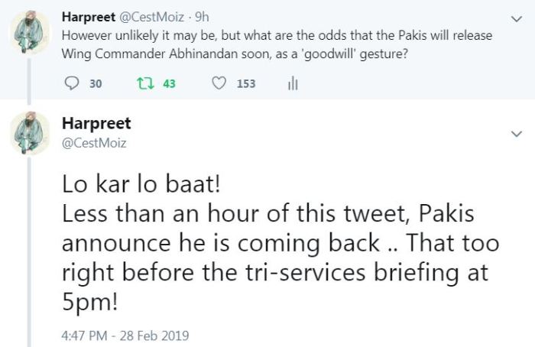Viewport: 535px width, 347px height.
Task: Click the green retweet count 43
Action: point(170,83)
